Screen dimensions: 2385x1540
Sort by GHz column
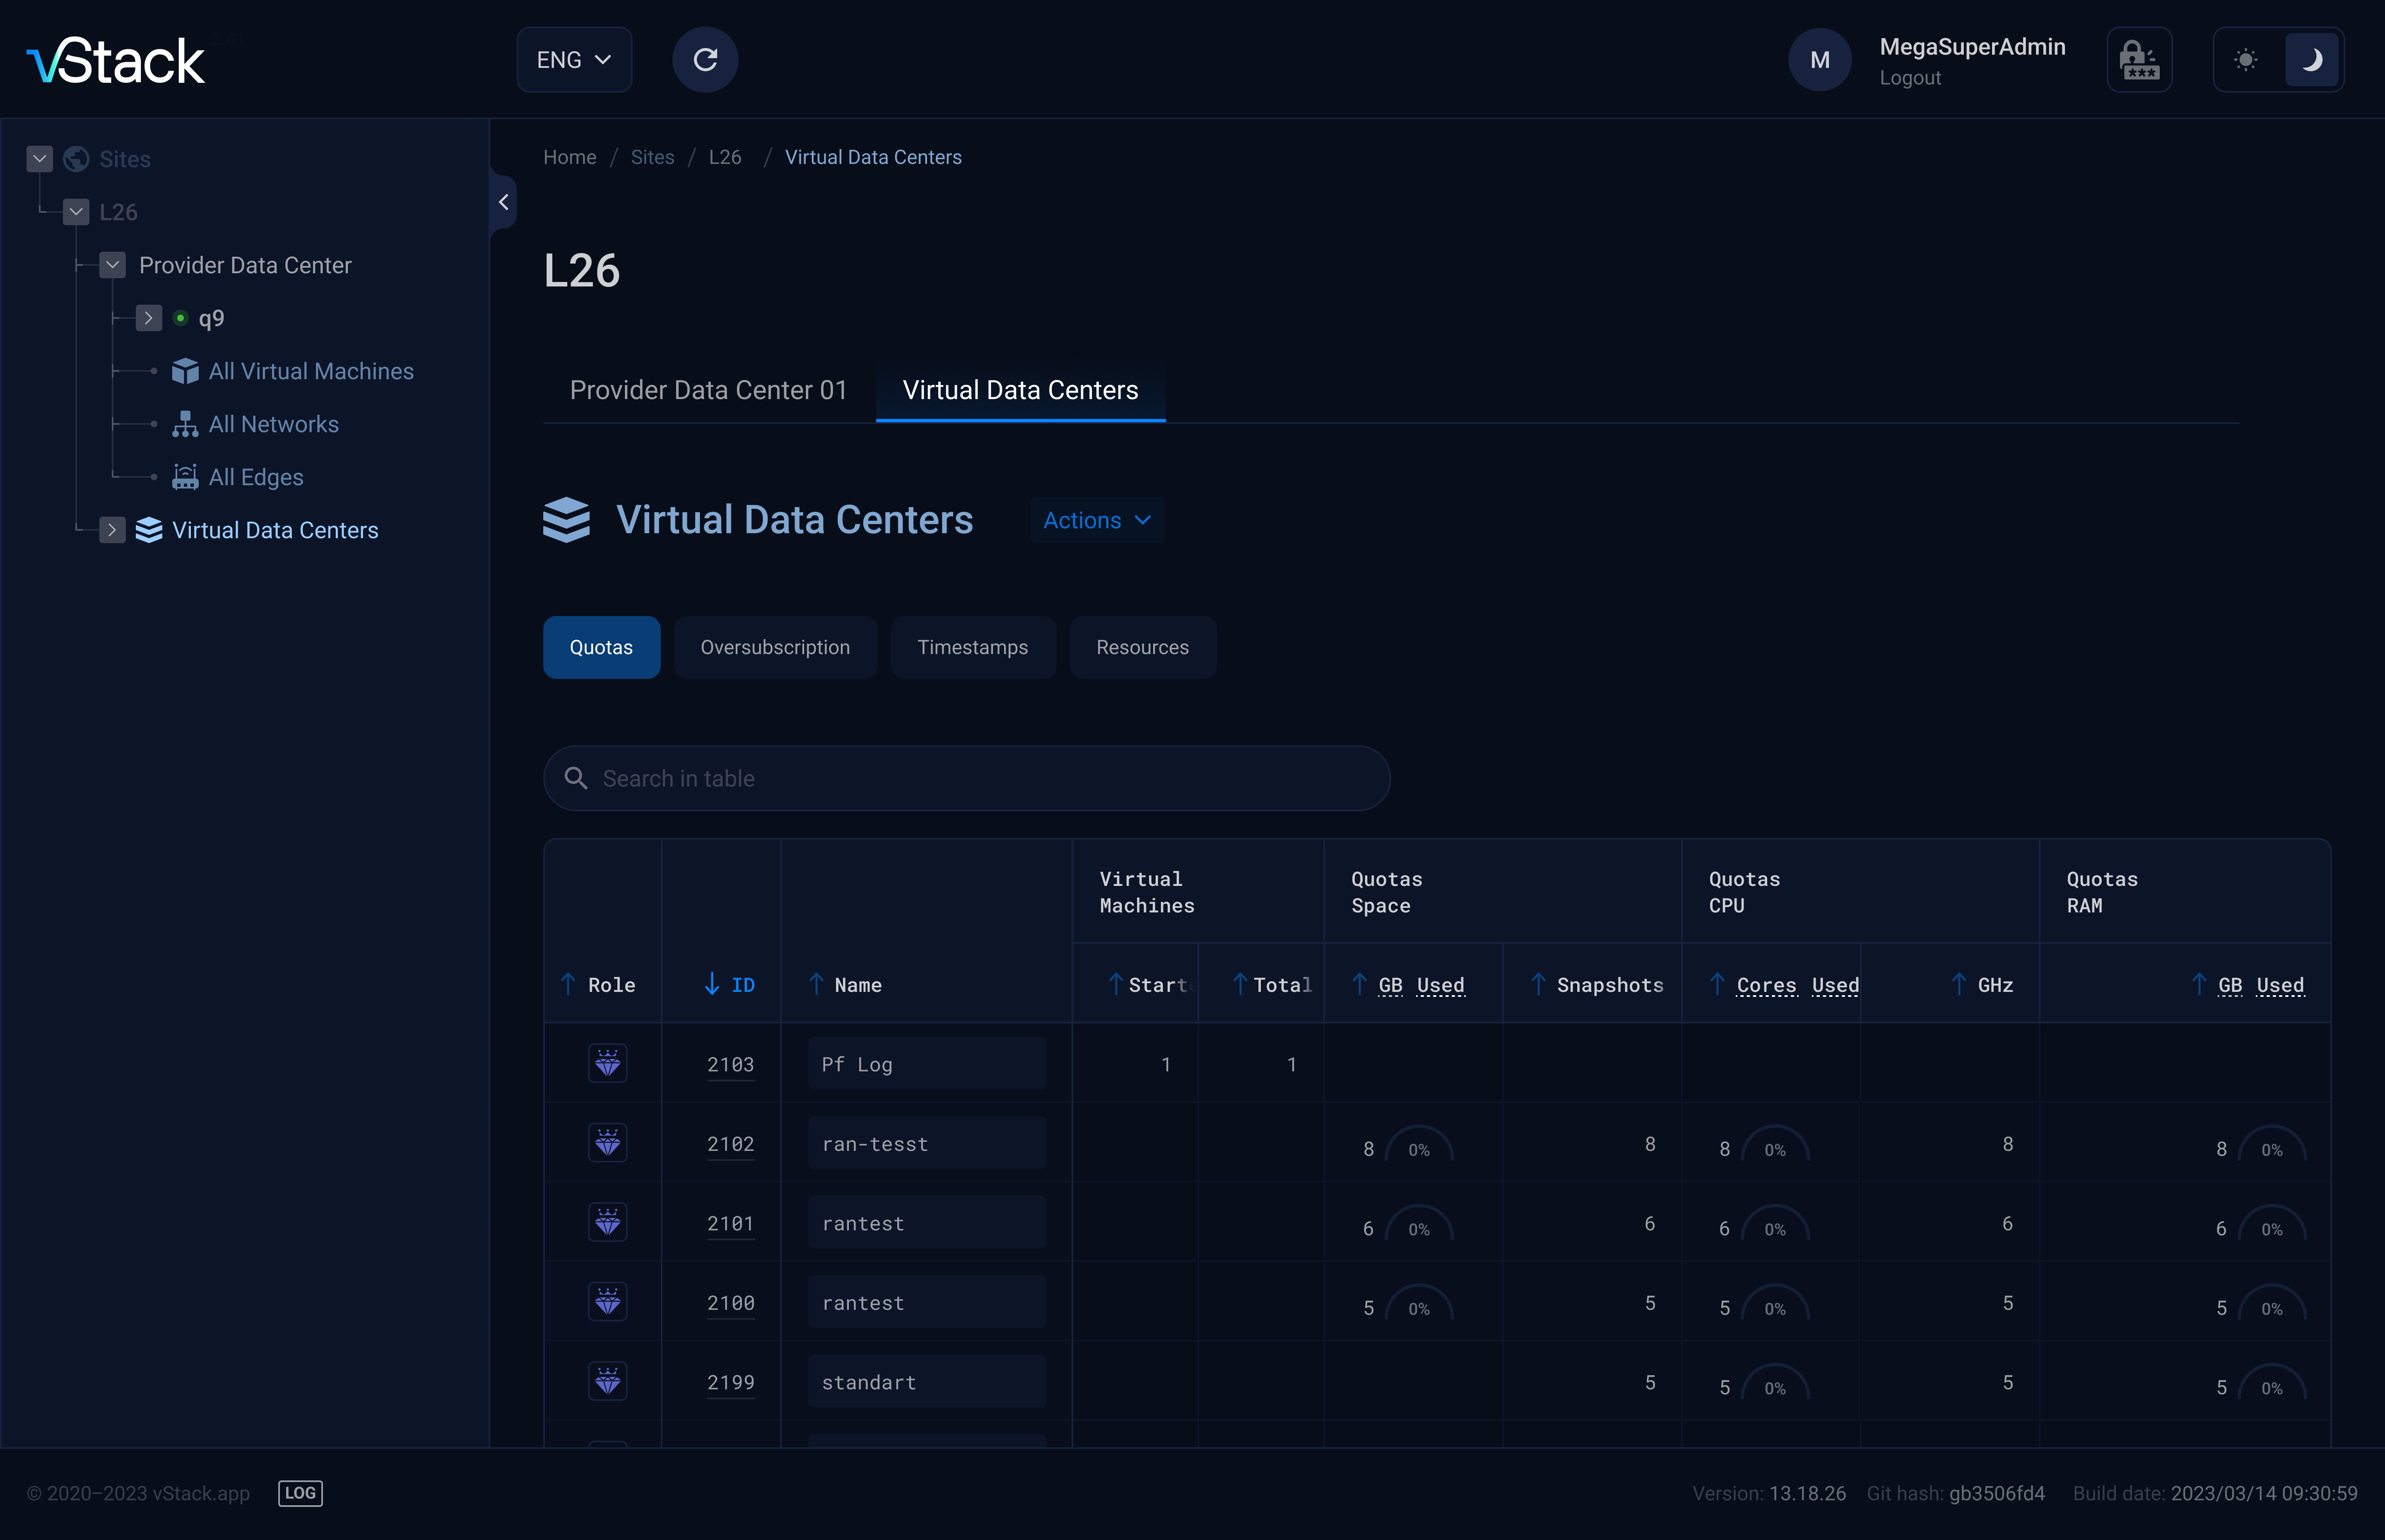[1982, 985]
